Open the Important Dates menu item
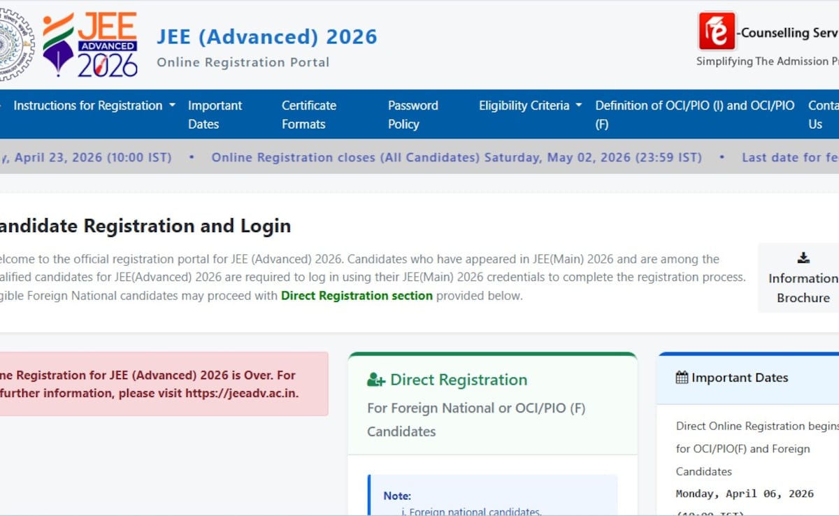Image resolution: width=839 pixels, height=516 pixels. [215, 115]
